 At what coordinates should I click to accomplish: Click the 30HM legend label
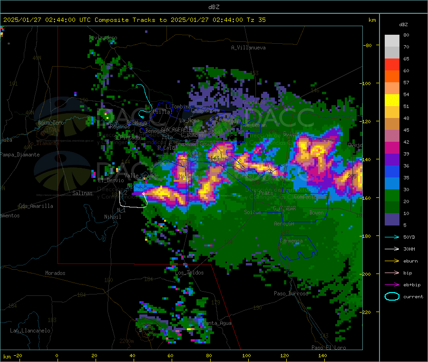(x=409, y=249)
